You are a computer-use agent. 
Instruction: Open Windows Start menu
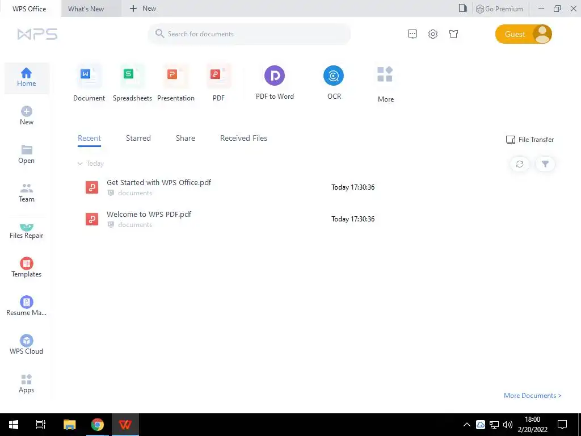[x=14, y=425]
